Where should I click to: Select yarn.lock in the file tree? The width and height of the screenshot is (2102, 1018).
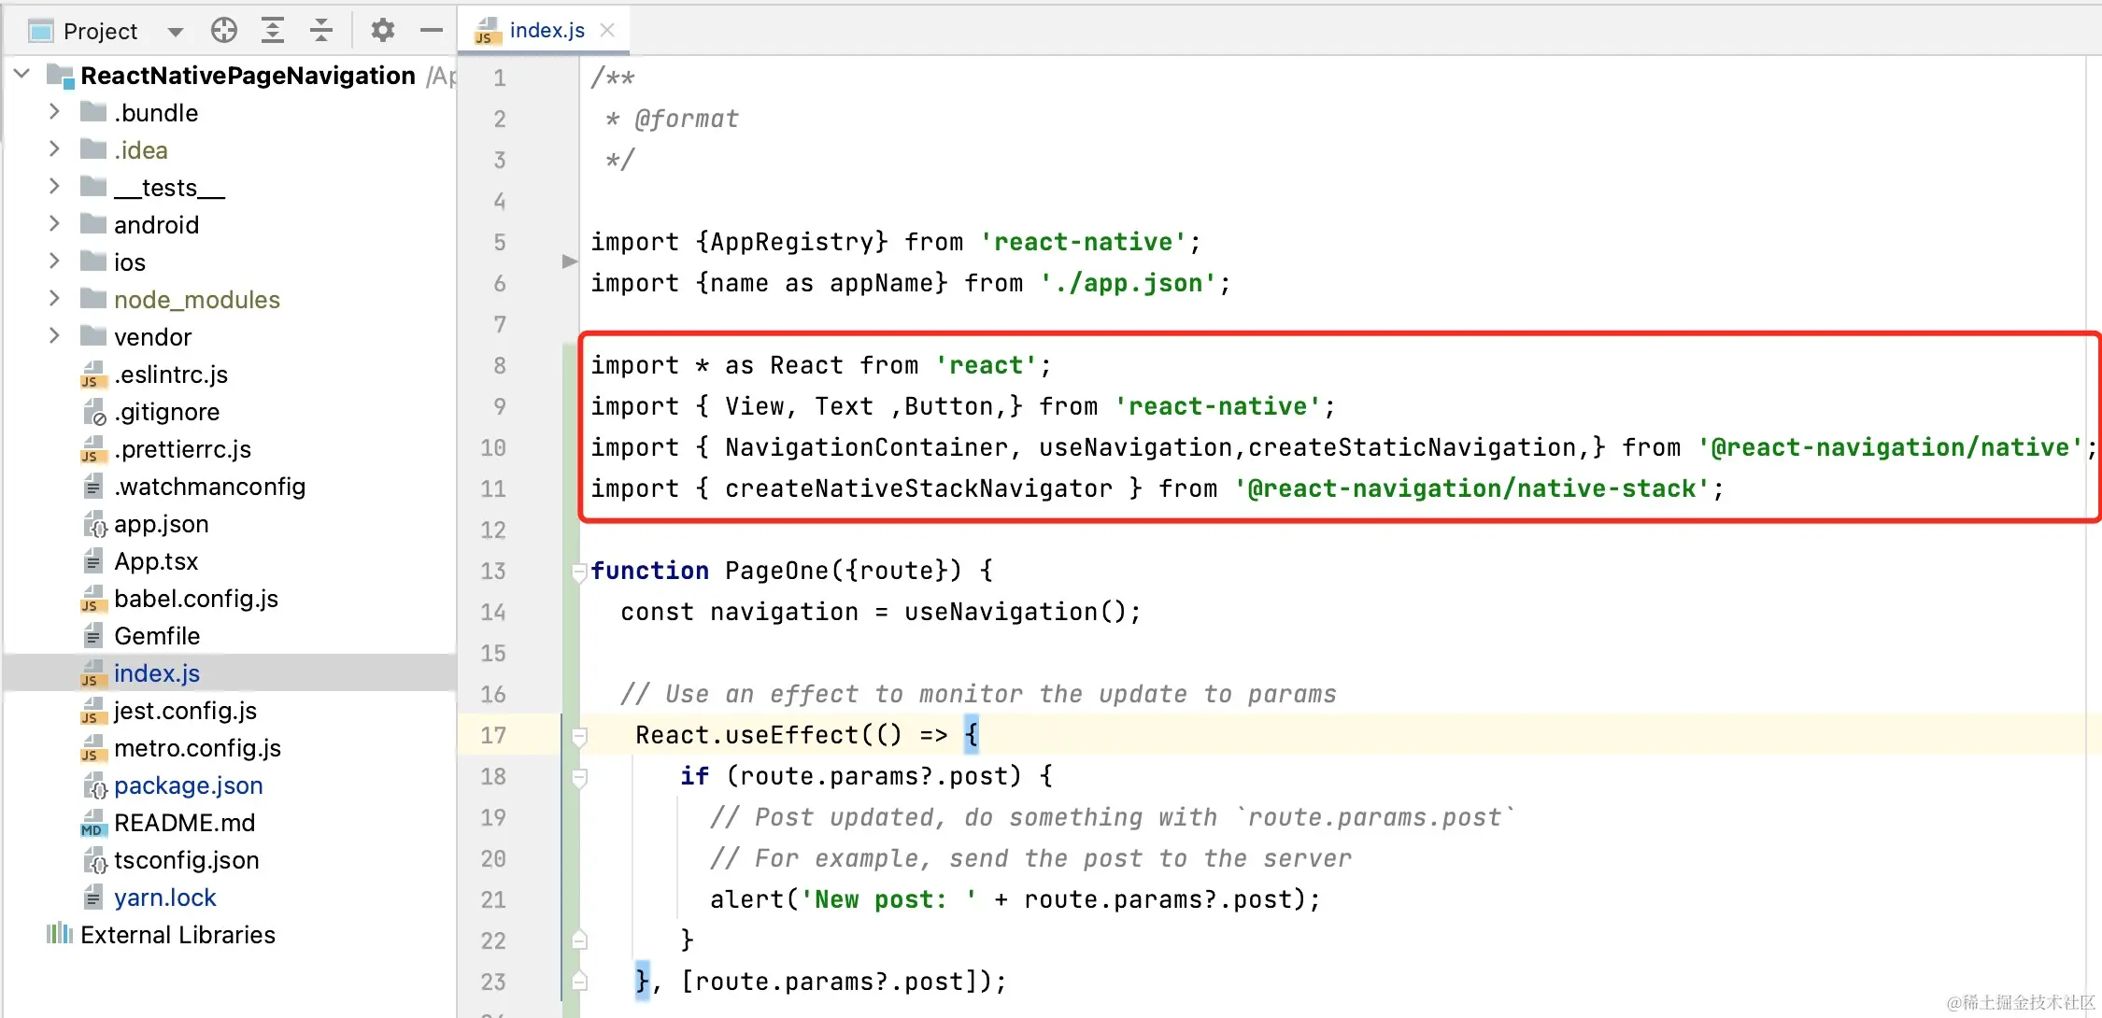(x=164, y=898)
